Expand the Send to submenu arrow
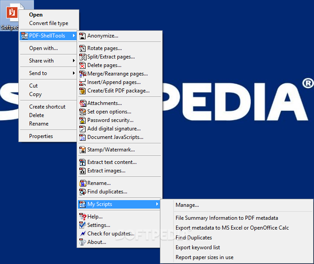The image size is (314, 264). 74,73
